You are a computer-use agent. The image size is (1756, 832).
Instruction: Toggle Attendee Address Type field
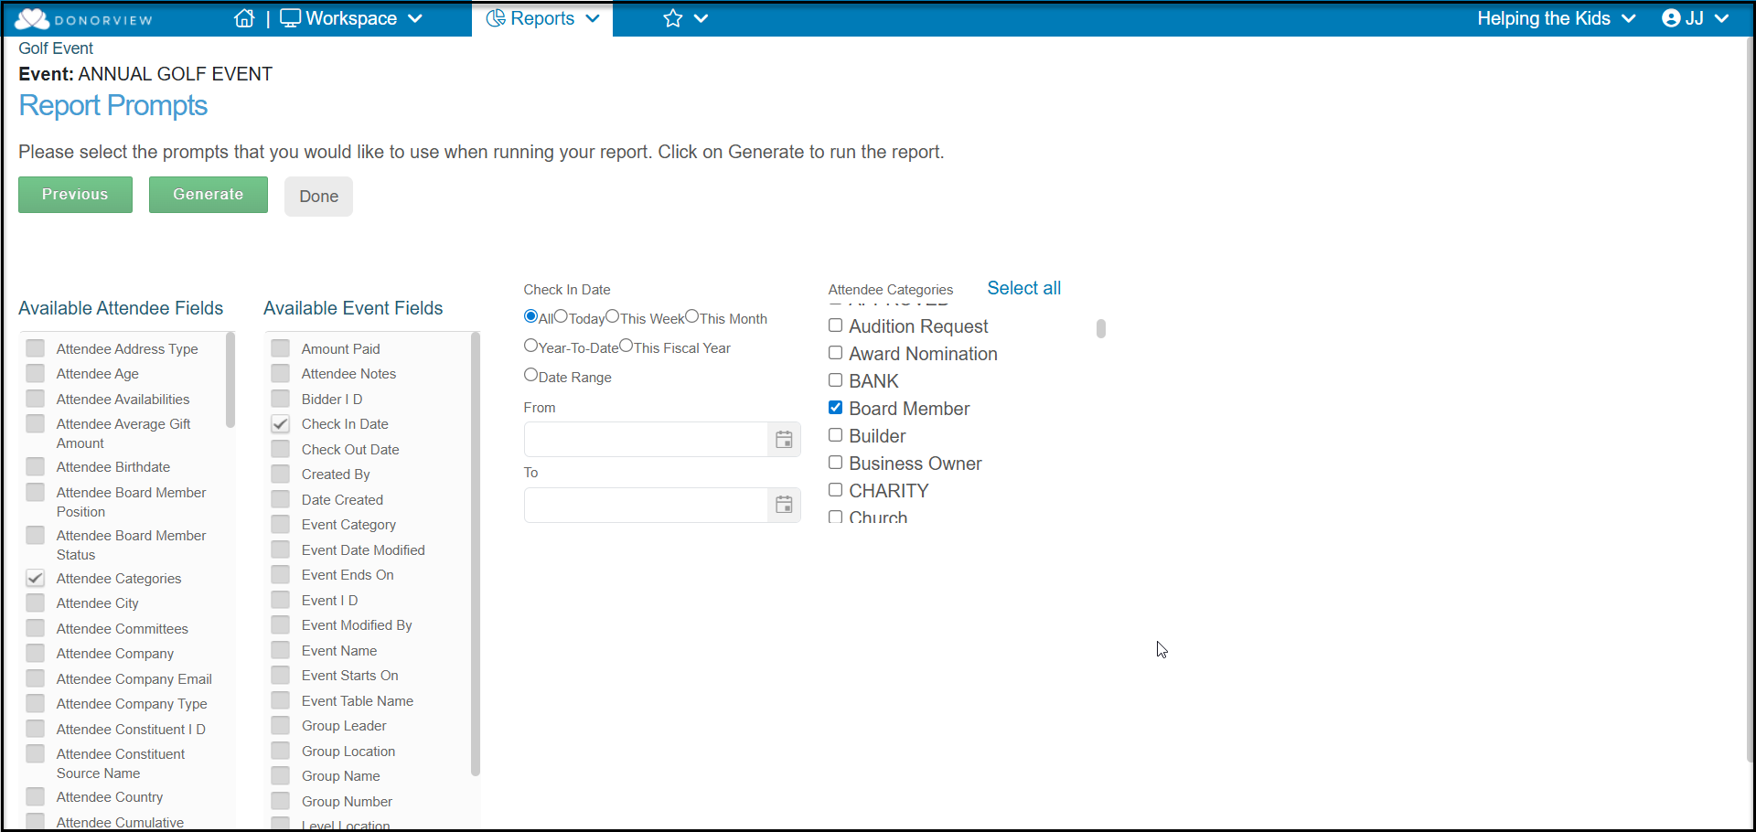36,348
